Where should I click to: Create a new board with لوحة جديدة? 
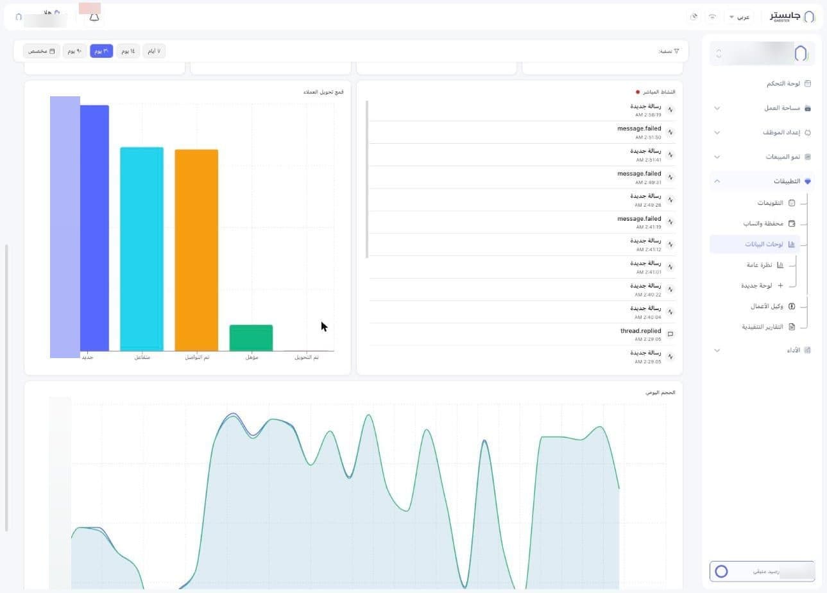click(x=756, y=286)
